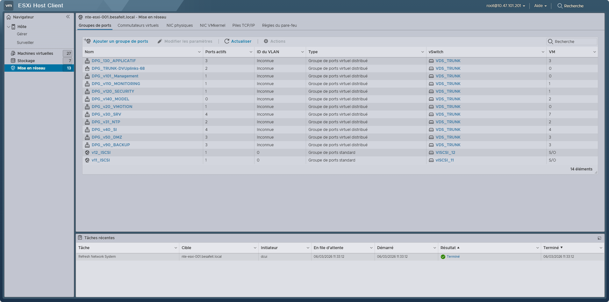Screen dimensions: 609x302
Task: Open the Nom column dropdown arrow
Action: pos(199,52)
